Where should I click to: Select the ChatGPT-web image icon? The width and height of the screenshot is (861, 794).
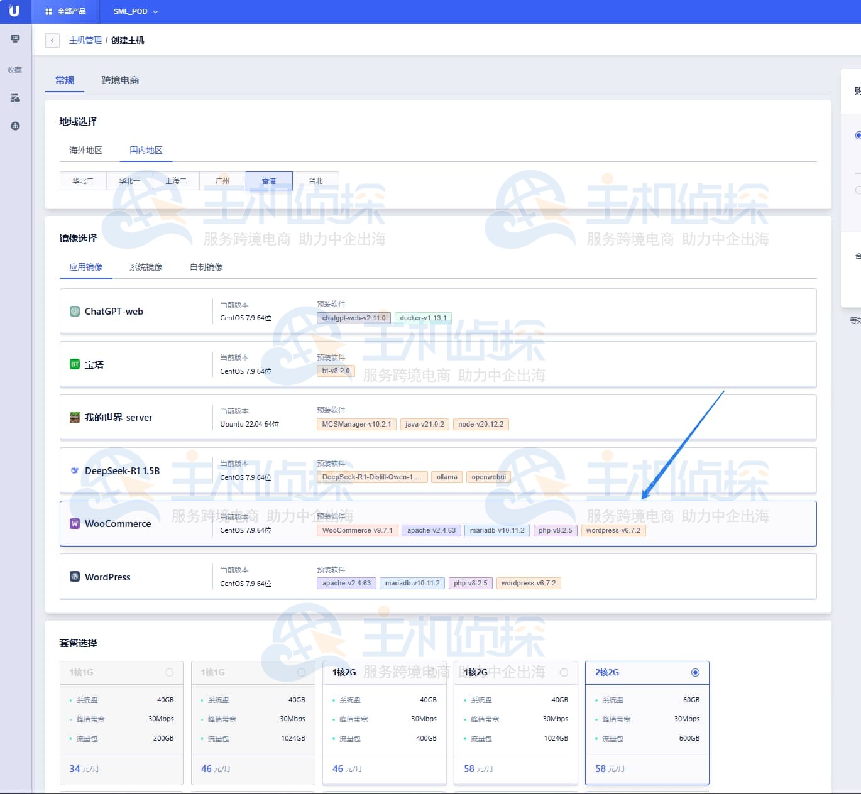(x=75, y=312)
